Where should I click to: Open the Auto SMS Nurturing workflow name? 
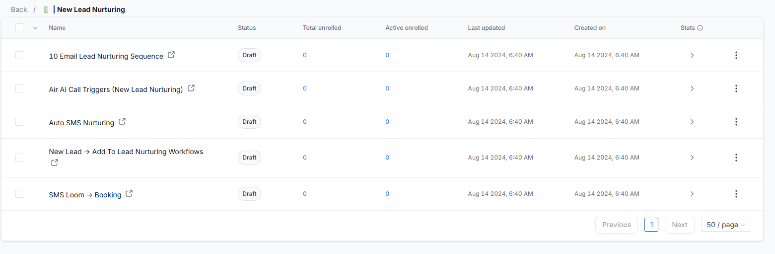pyautogui.click(x=81, y=123)
